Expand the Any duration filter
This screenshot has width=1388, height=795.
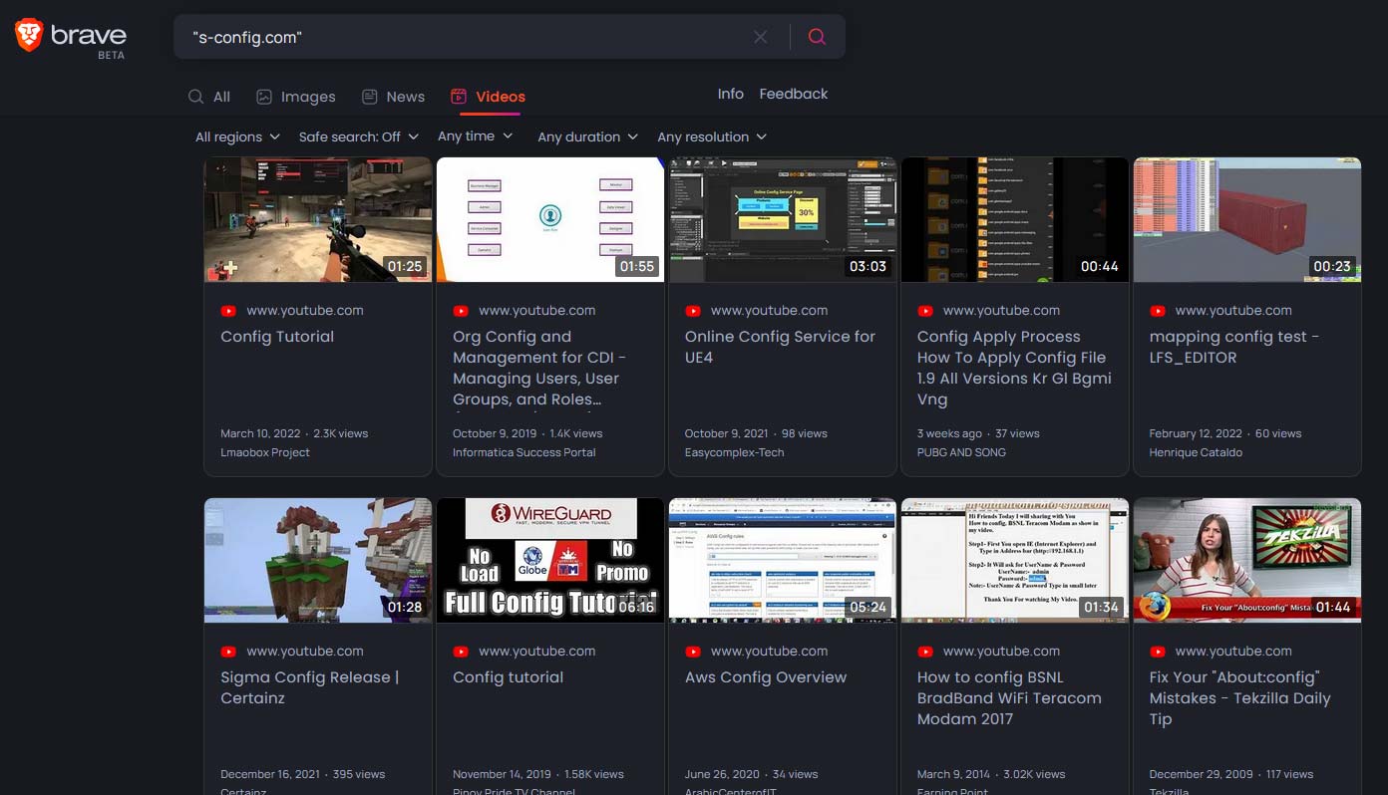pos(588,136)
